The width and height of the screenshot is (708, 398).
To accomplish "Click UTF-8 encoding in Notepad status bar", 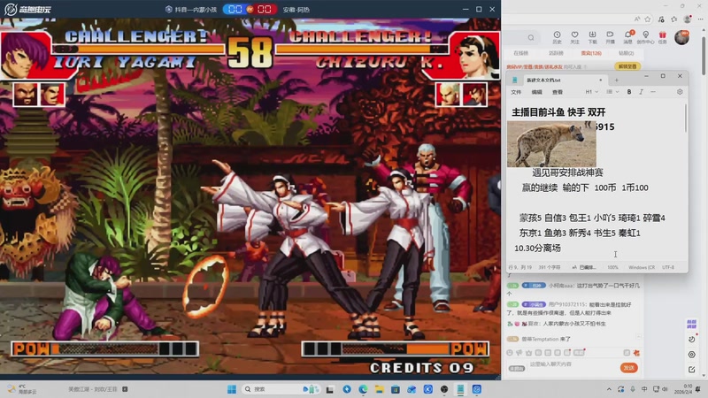I will 668,267.
